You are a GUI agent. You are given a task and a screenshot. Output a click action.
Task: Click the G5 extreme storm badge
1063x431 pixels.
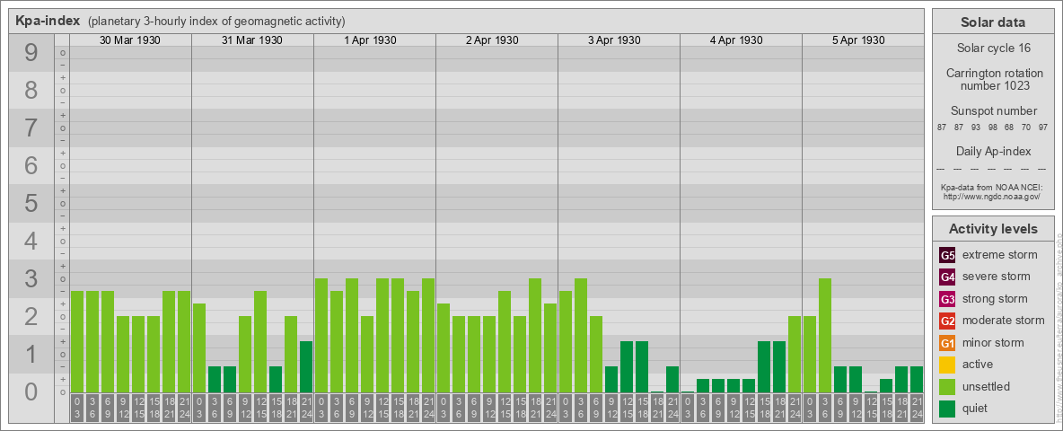point(947,256)
